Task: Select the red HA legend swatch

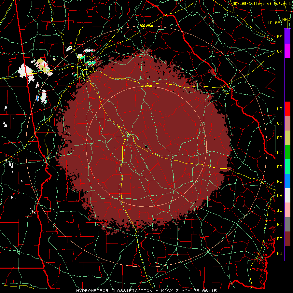Action: (x=287, y=109)
